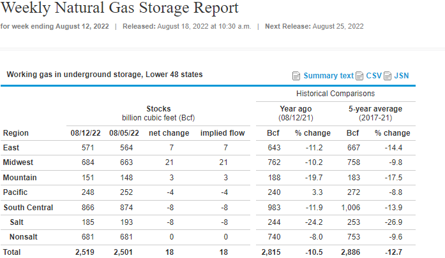This screenshot has width=445, height=258.
Task: Click the 08/05/22 column header
Action: coord(124,133)
